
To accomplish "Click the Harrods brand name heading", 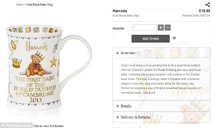I will 120,11.
